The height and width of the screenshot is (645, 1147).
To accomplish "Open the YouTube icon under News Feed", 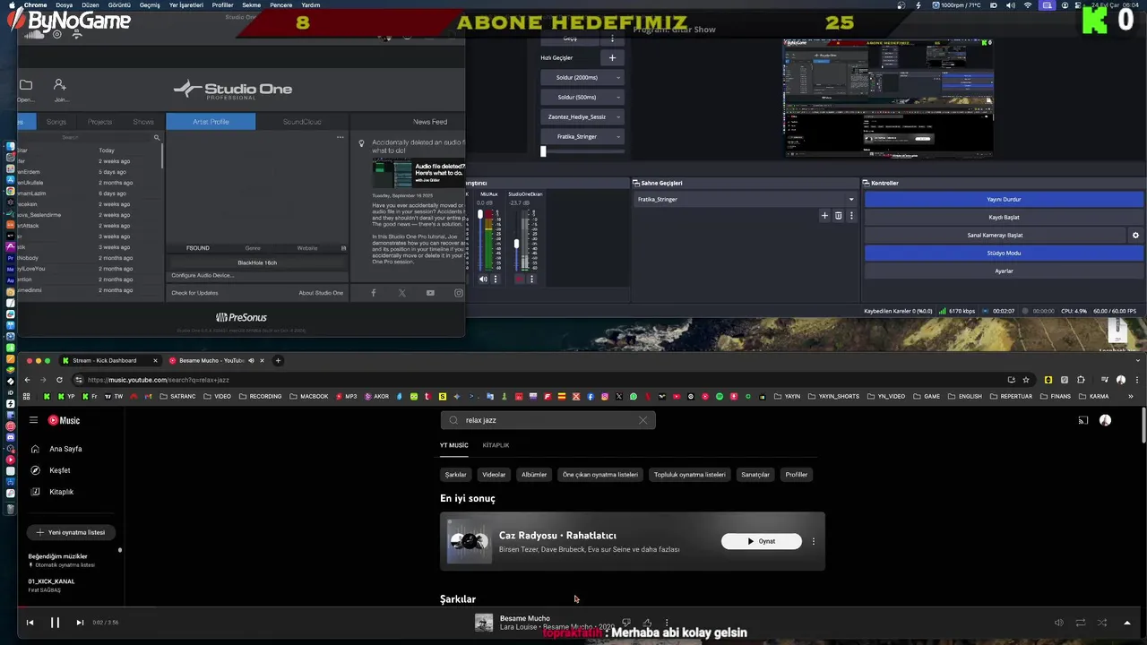I will [430, 293].
